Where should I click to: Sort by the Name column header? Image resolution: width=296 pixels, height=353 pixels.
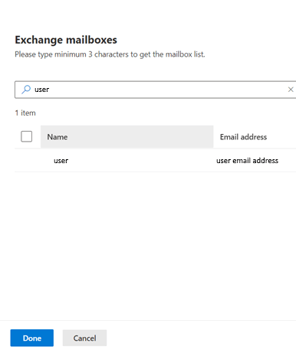point(127,137)
